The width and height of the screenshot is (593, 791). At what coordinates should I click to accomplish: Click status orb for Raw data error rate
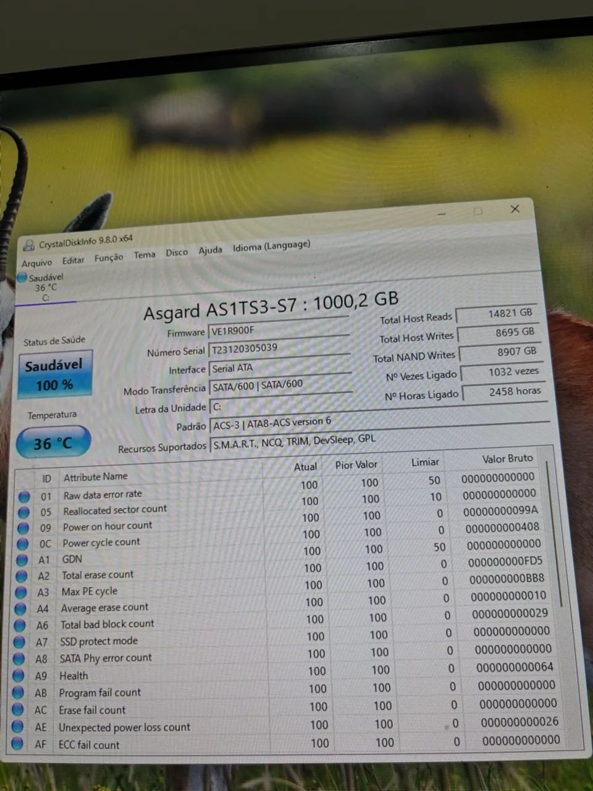coord(24,496)
